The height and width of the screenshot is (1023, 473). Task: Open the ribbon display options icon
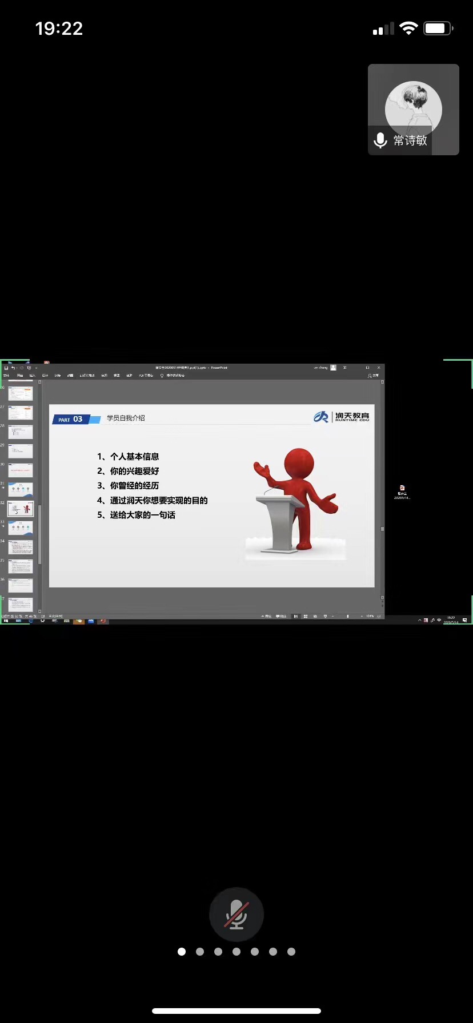click(x=344, y=368)
